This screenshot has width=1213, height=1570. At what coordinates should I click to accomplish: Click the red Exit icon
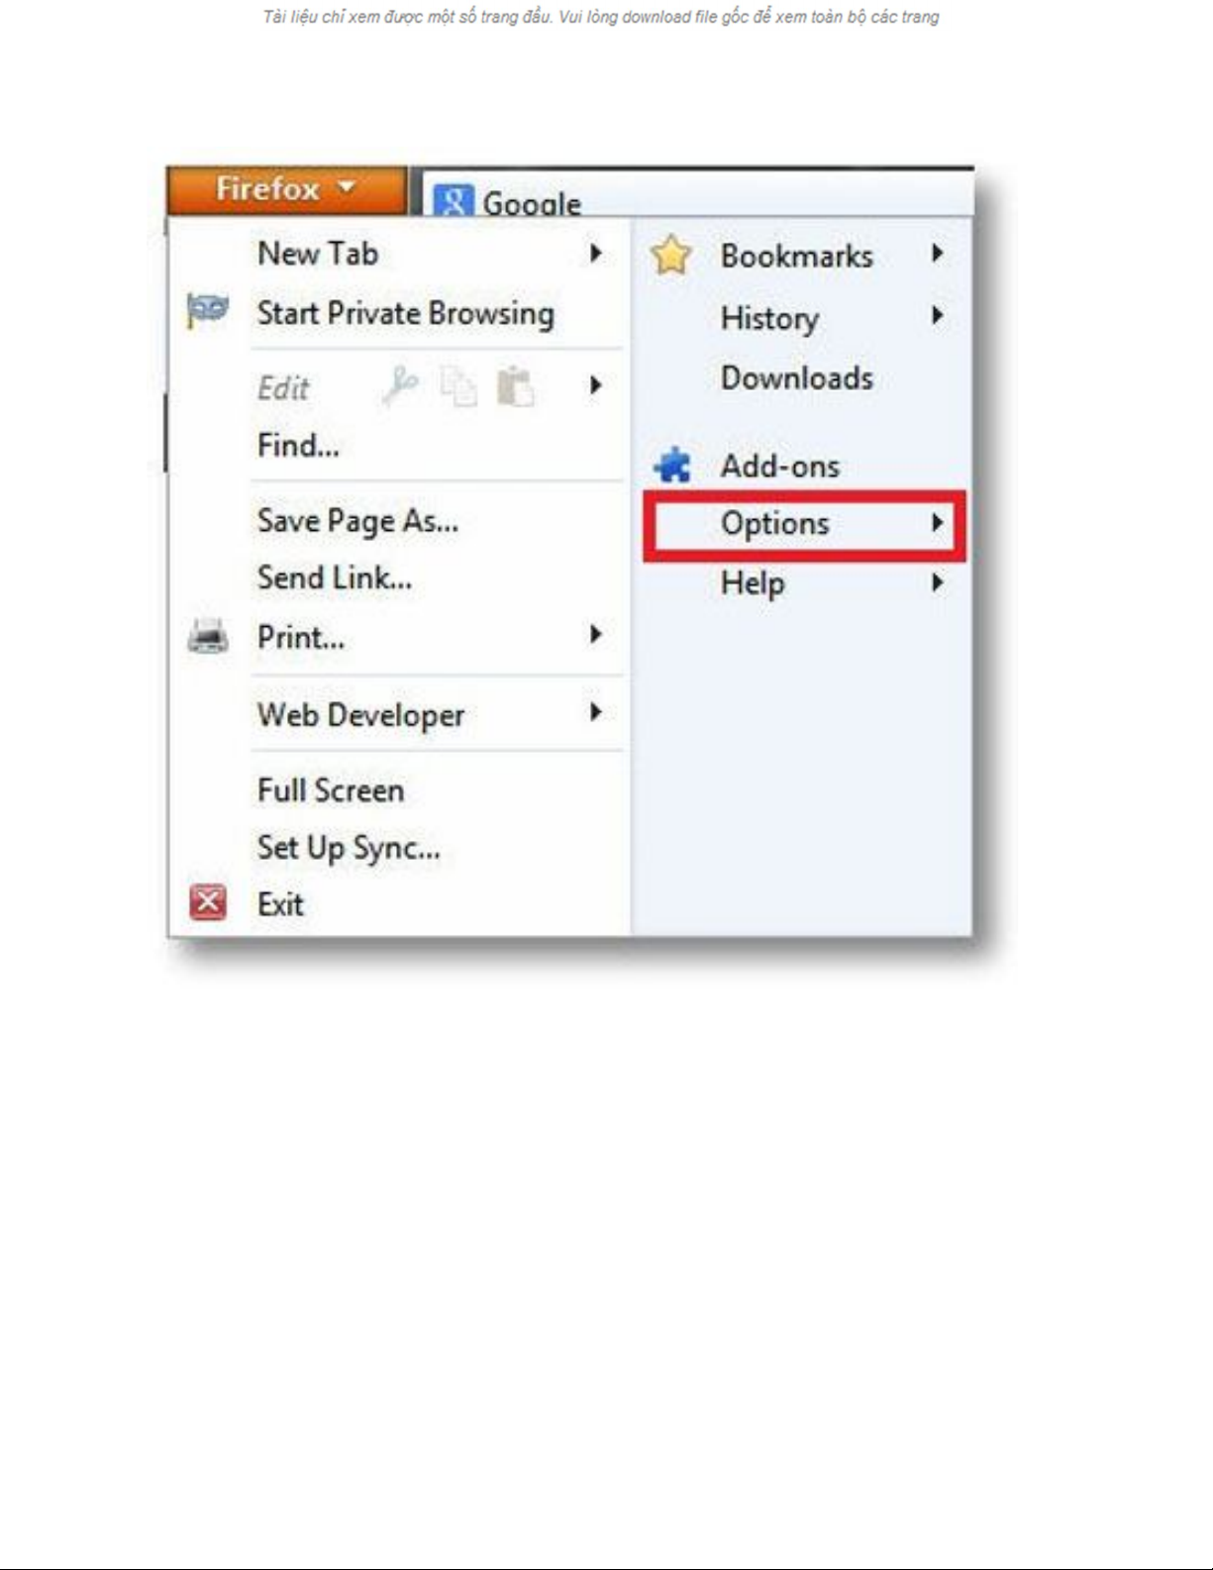tap(208, 902)
